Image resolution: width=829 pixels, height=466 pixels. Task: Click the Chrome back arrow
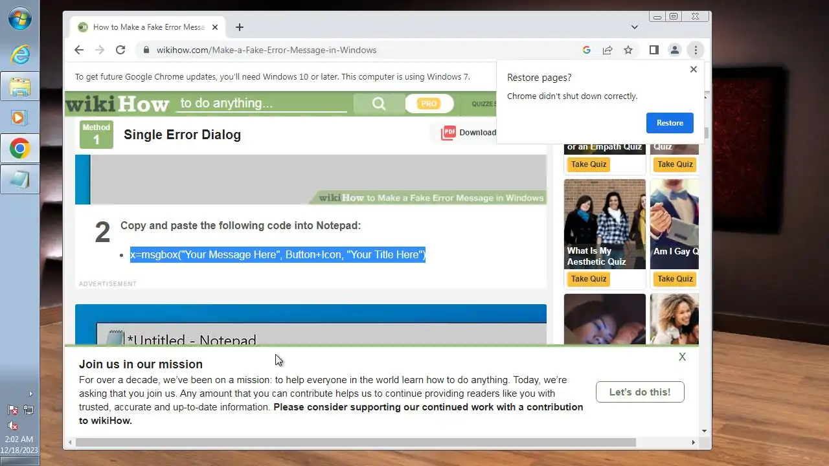pyautogui.click(x=79, y=50)
